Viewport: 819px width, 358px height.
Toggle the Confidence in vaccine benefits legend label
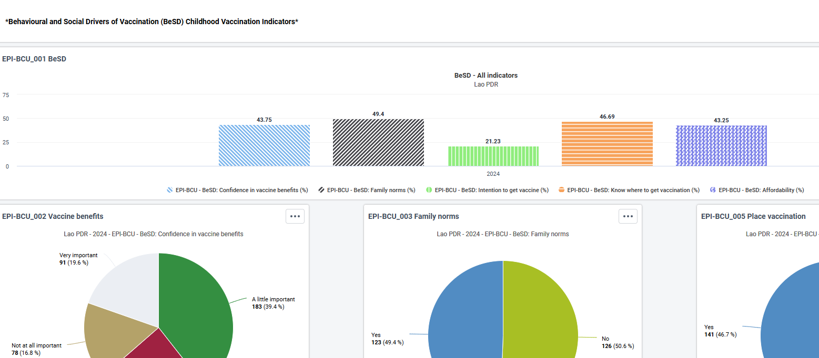(242, 190)
